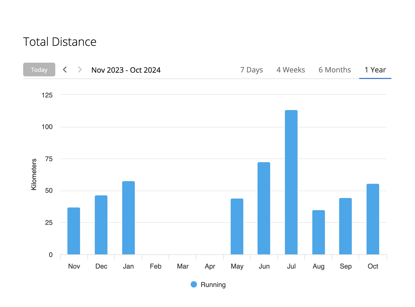The image size is (415, 307).
Task: Select the August running bar
Action: (x=318, y=232)
